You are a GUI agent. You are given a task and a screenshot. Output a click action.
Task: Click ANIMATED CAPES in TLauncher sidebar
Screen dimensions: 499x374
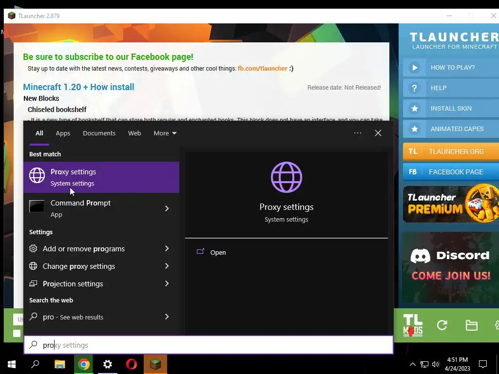451,129
